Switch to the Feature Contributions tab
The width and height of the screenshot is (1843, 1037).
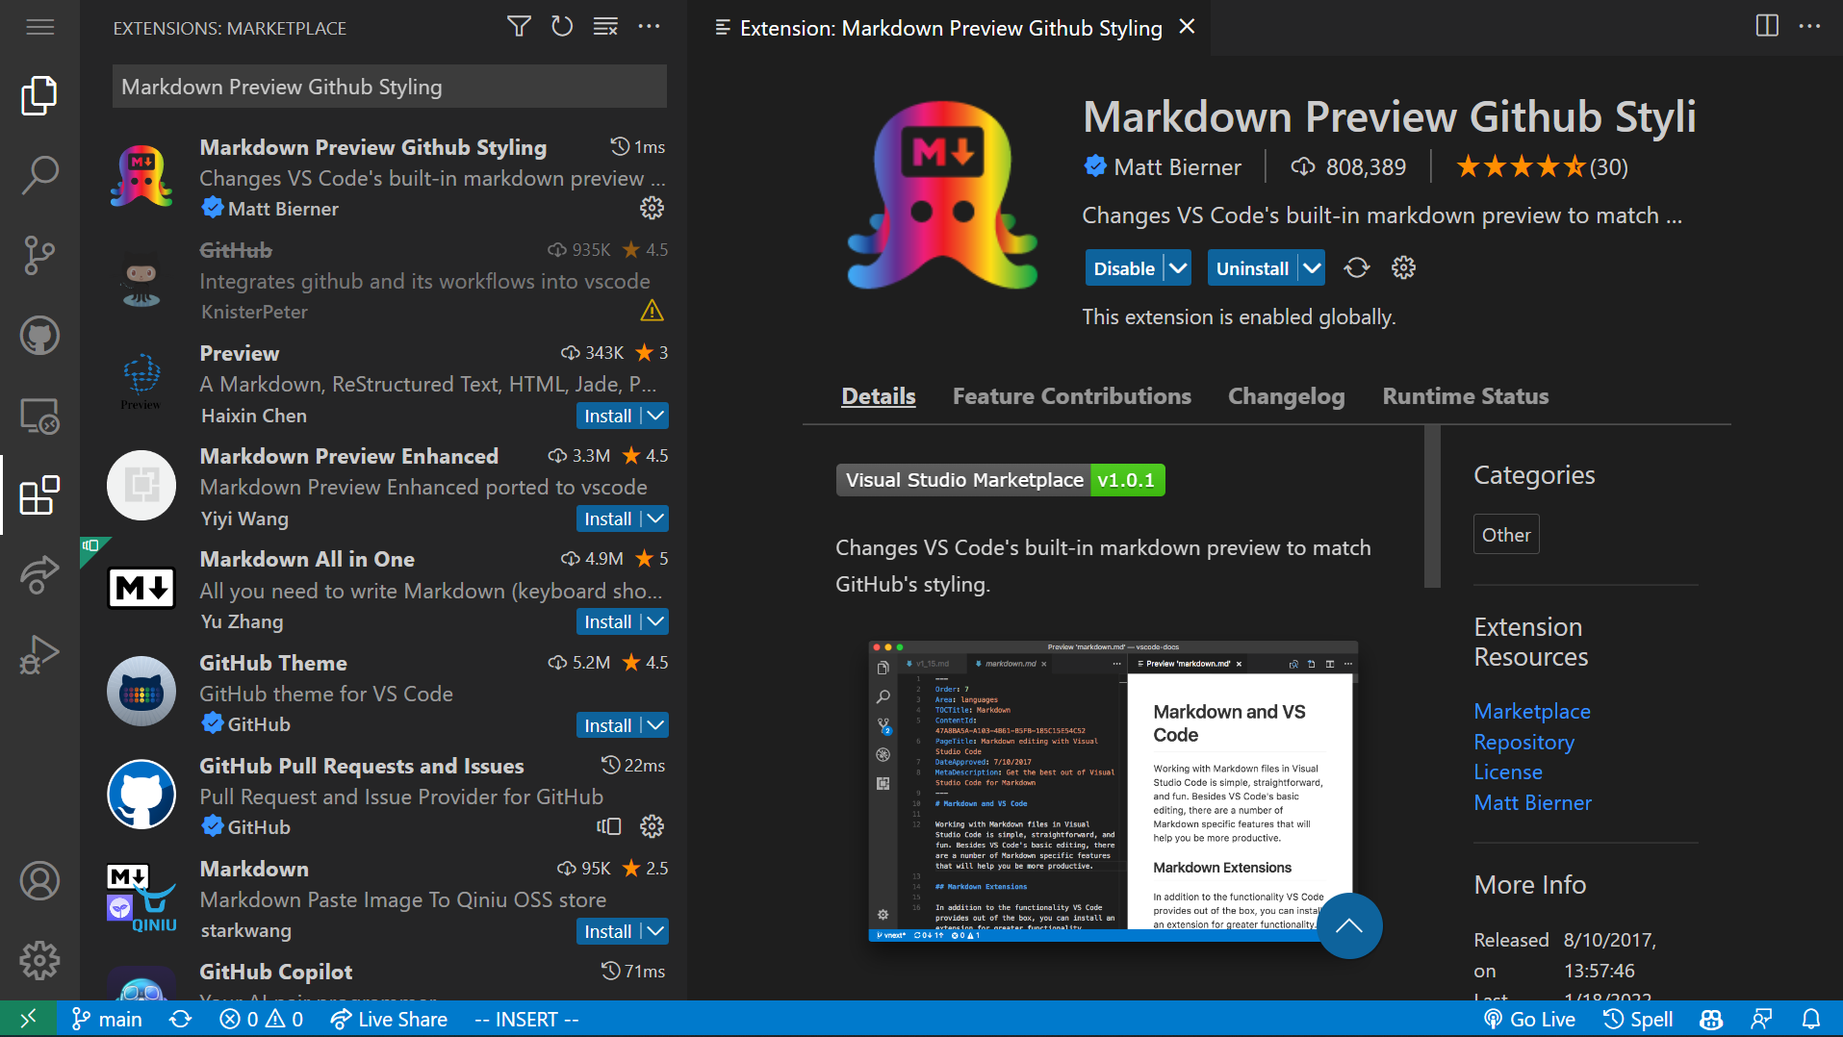click(x=1072, y=396)
